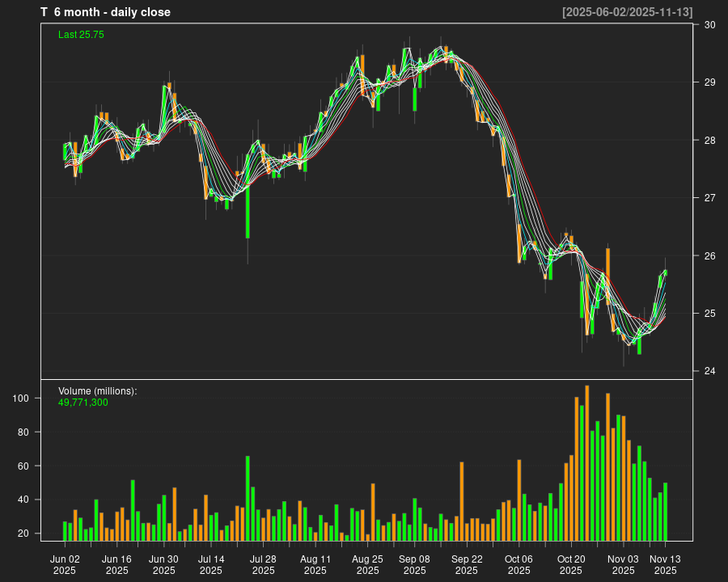This screenshot has height=582, width=728.
Task: Click the 27 price axis label
Action: click(x=709, y=198)
